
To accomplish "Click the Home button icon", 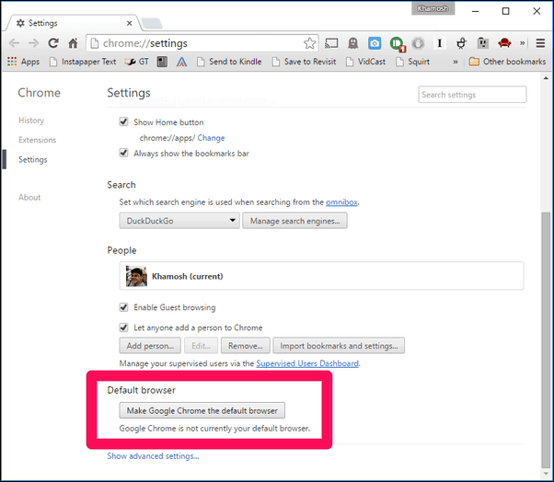I will click(x=74, y=42).
